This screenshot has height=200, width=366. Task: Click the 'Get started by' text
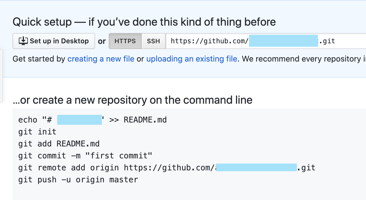pyautogui.click(x=39, y=59)
